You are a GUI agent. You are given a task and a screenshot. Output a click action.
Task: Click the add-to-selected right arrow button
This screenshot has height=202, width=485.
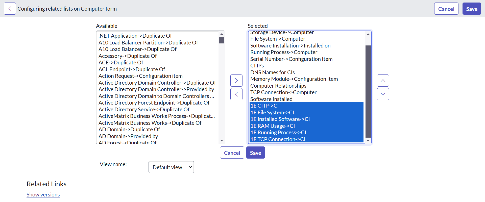(236, 81)
